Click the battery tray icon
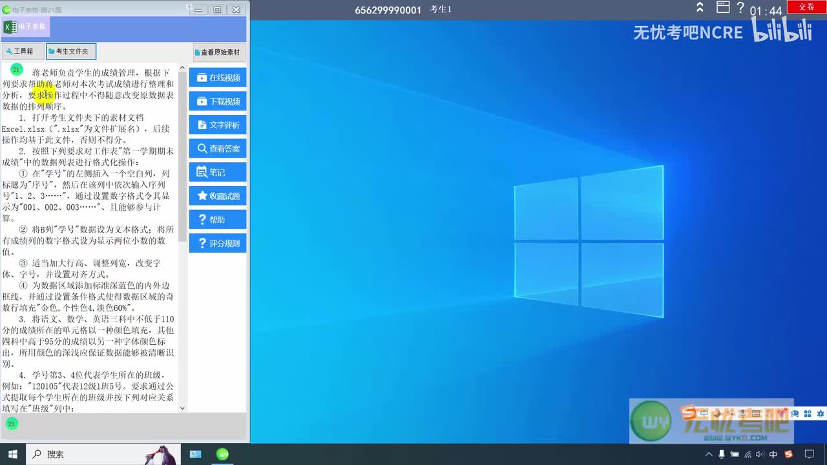This screenshot has height=465, width=827. tap(735, 454)
